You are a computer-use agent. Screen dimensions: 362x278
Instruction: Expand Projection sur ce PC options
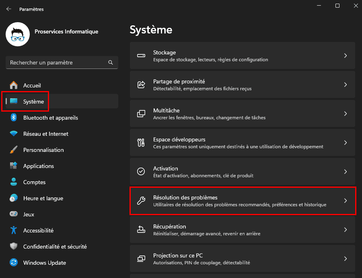point(243,258)
